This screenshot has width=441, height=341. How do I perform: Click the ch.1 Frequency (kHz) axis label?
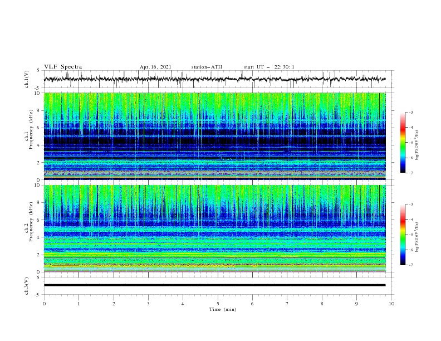pyautogui.click(x=29, y=129)
